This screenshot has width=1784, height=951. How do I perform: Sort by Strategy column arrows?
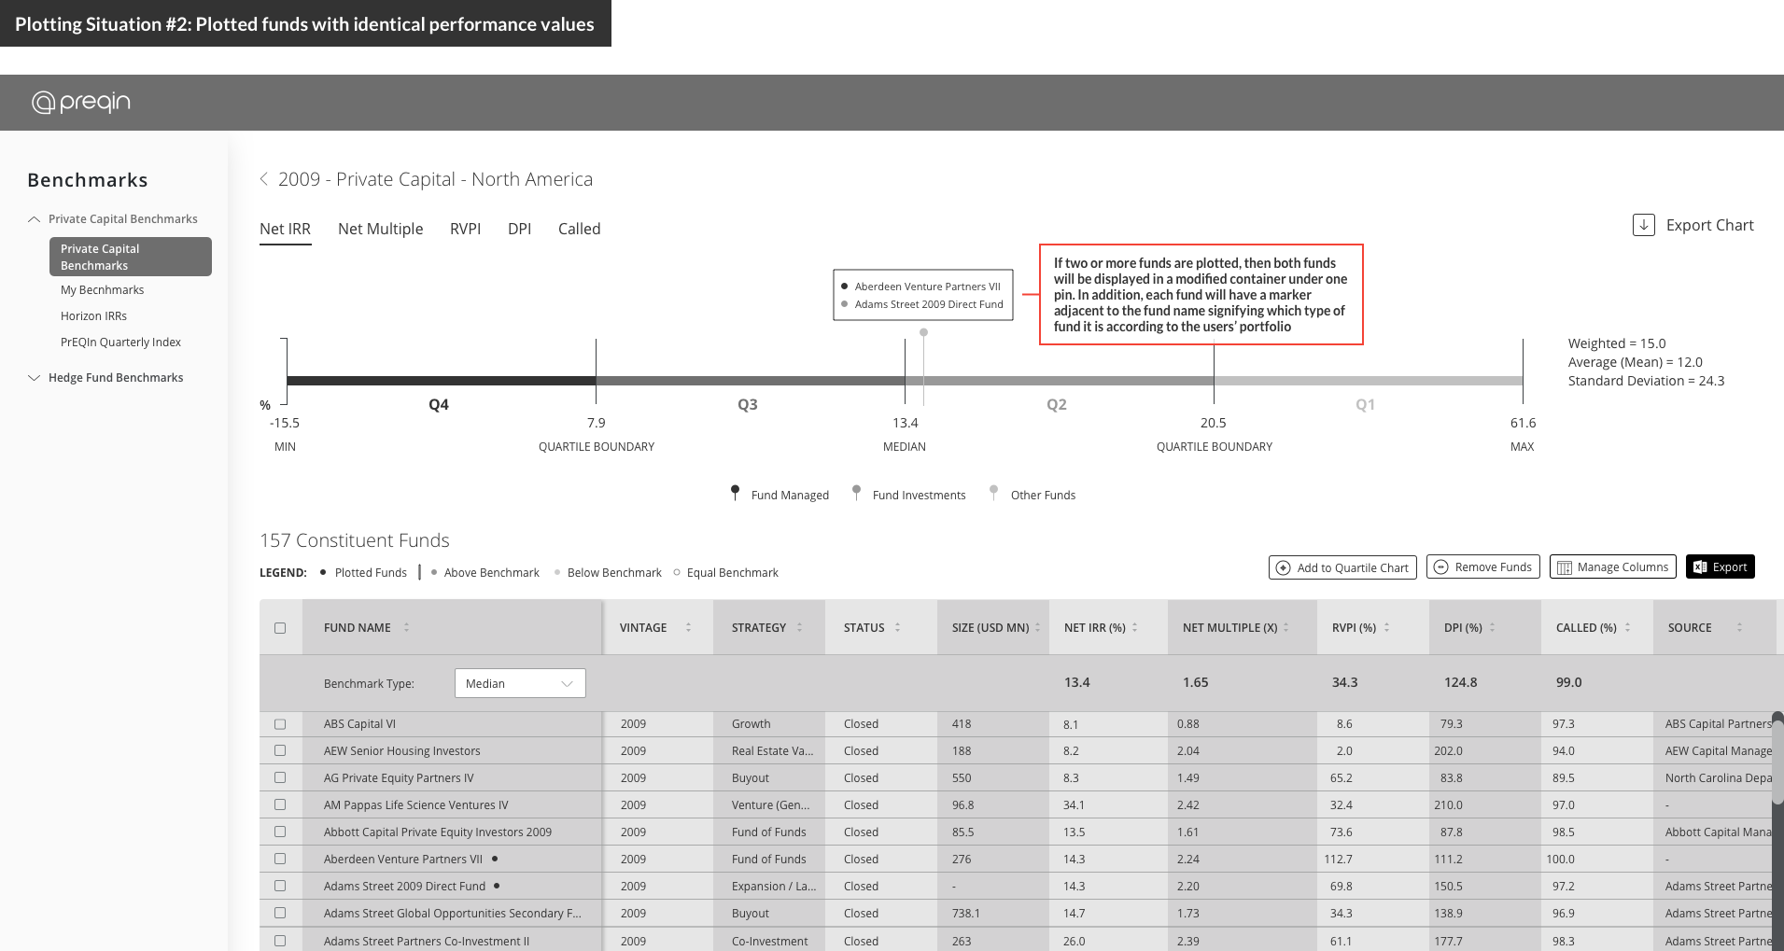[x=799, y=627]
